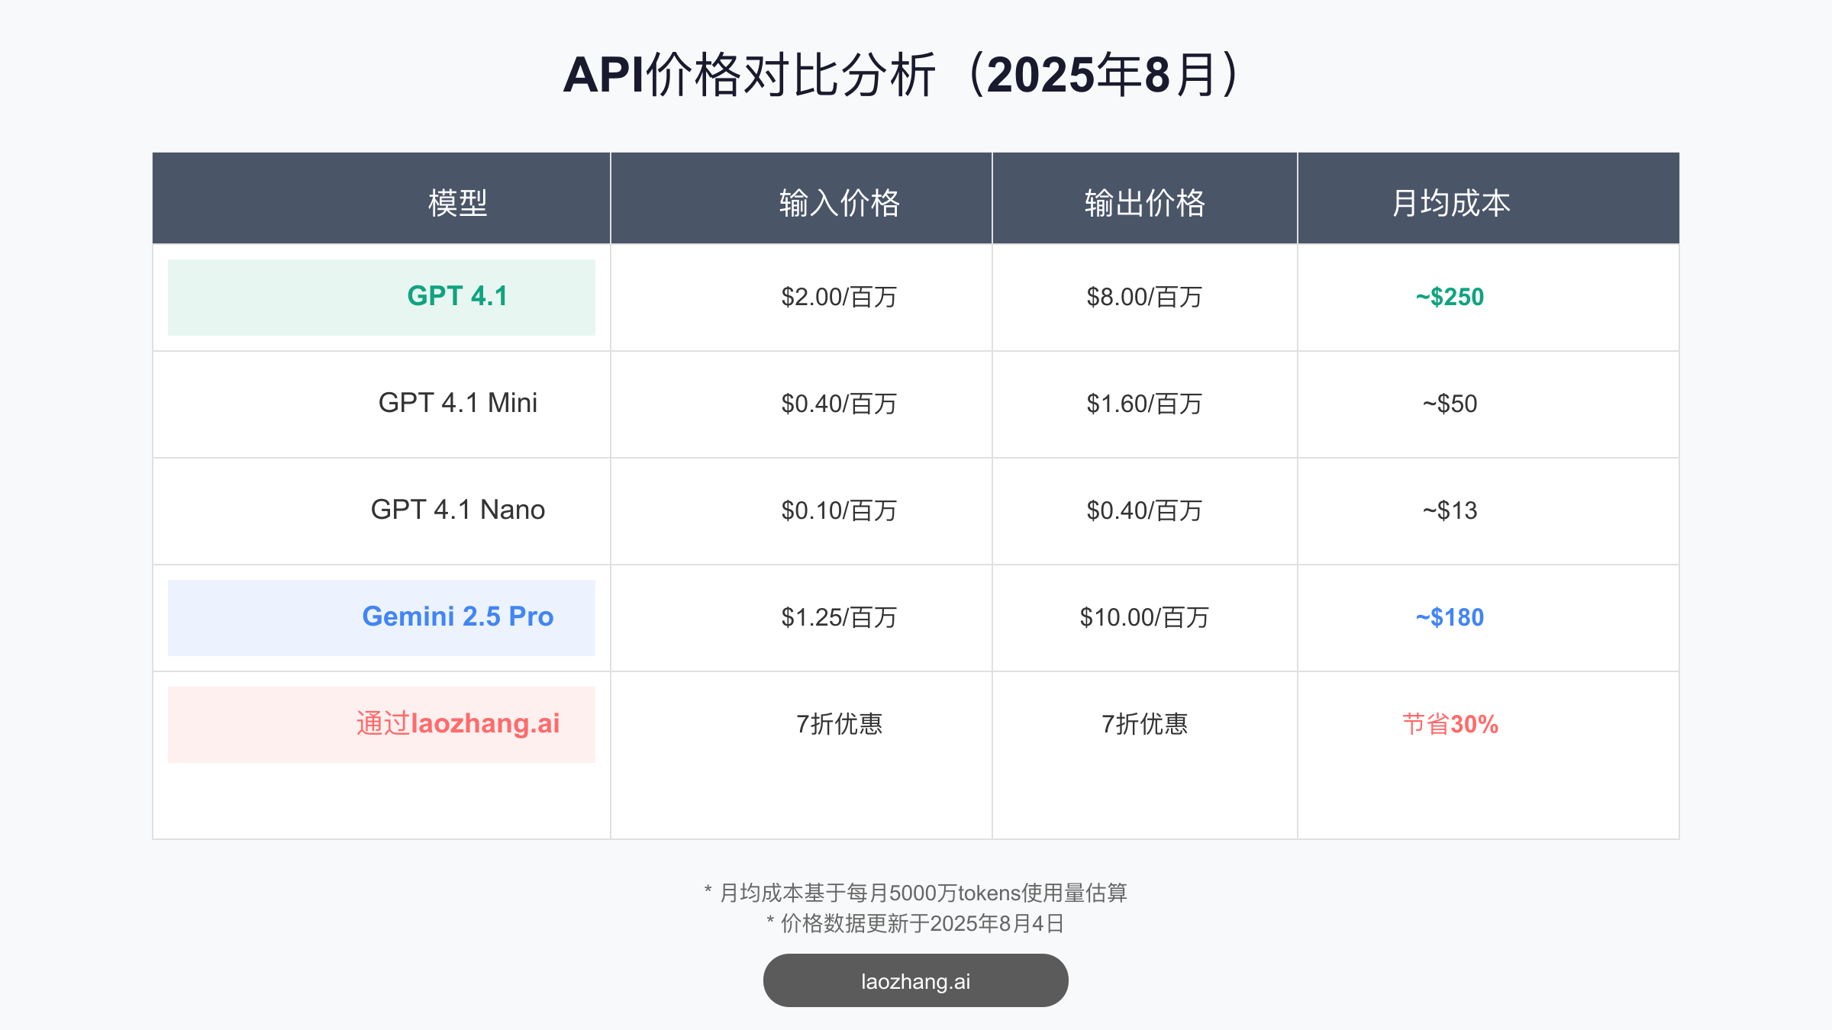The height and width of the screenshot is (1030, 1832).
Task: Click the GPT 4.1 Mini input price $0.40/百万
Action: 840,404
